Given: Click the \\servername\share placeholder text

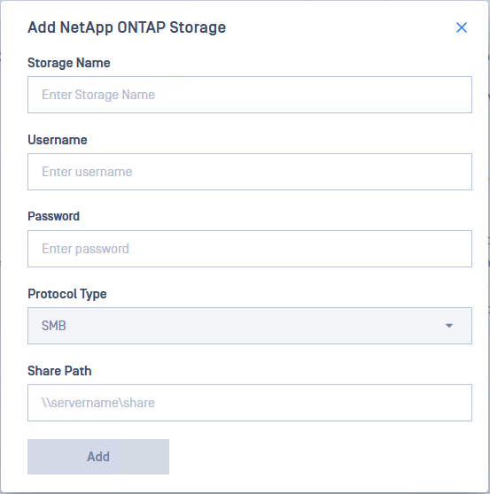Looking at the screenshot, I should pyautogui.click(x=98, y=403).
